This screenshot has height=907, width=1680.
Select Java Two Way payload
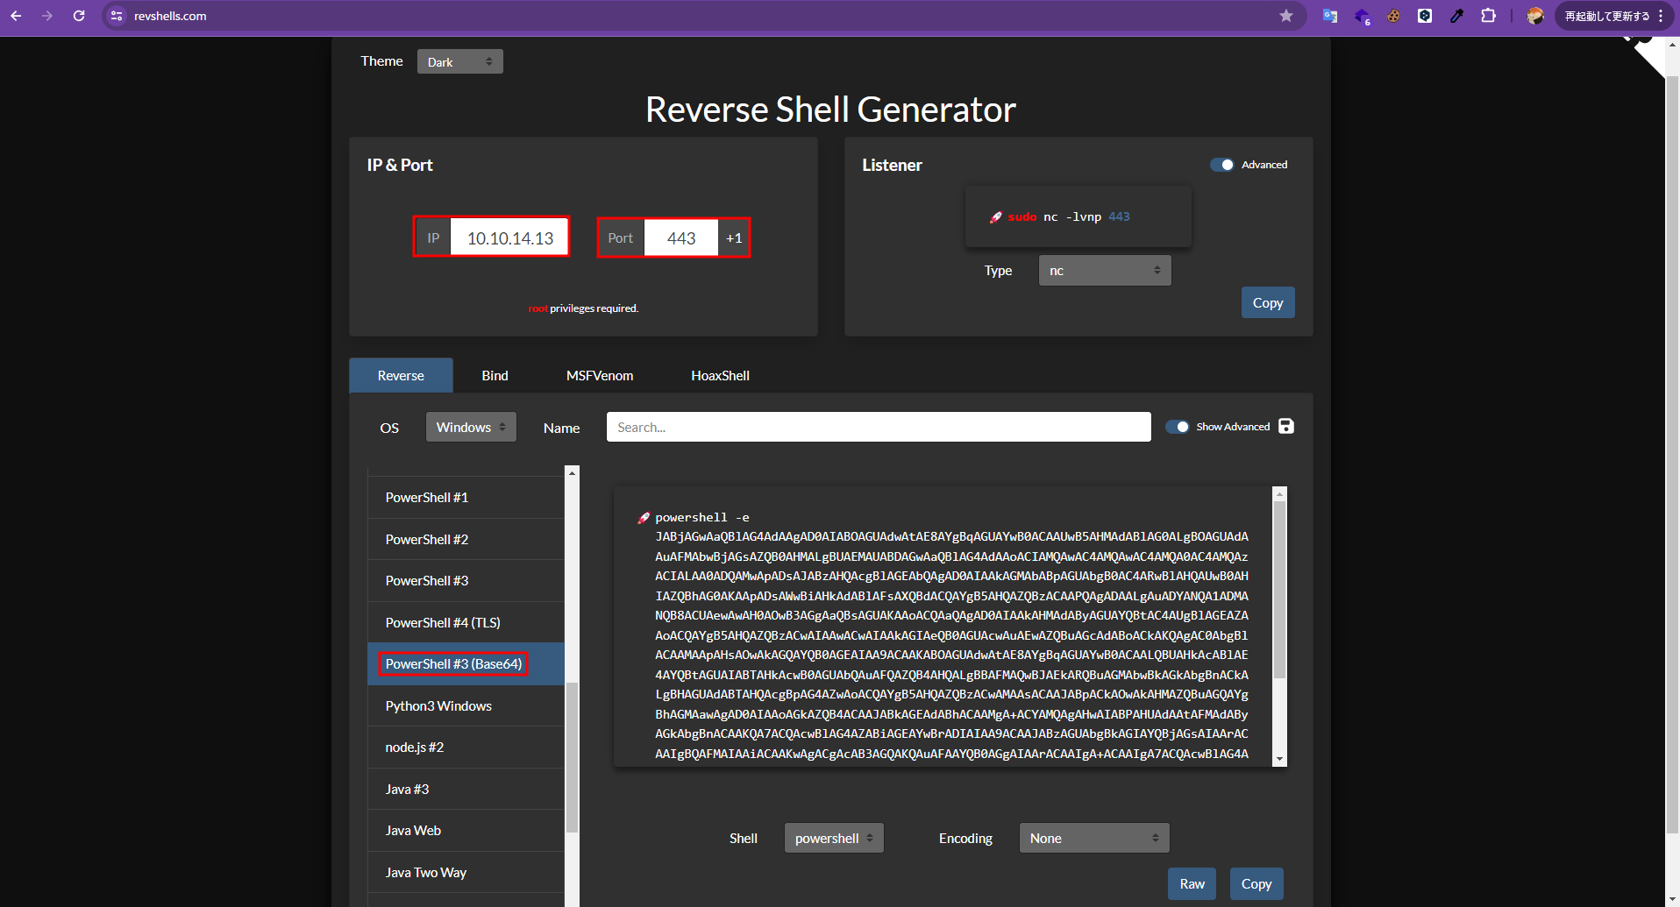(x=466, y=872)
